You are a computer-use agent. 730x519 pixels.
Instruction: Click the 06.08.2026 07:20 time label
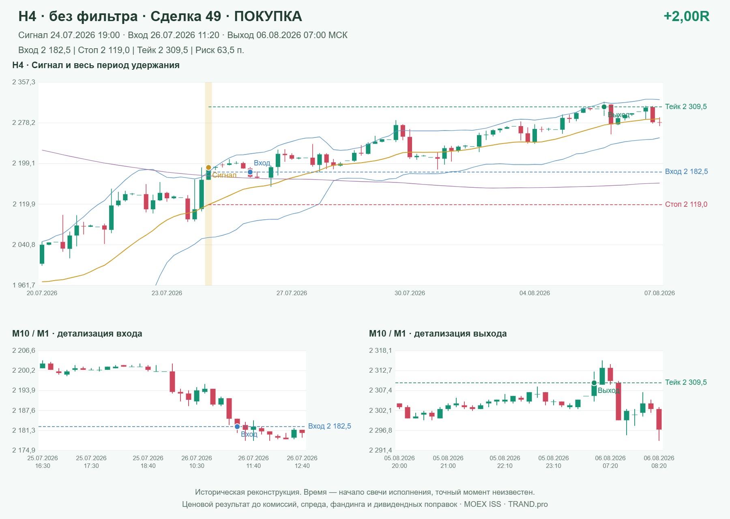[610, 462]
